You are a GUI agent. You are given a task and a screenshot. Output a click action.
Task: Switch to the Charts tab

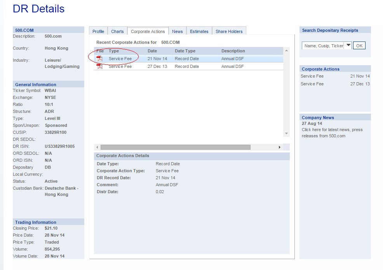(x=117, y=31)
